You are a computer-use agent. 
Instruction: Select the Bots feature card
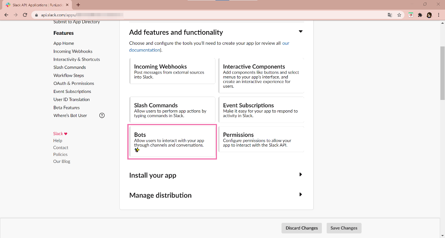pos(172,142)
